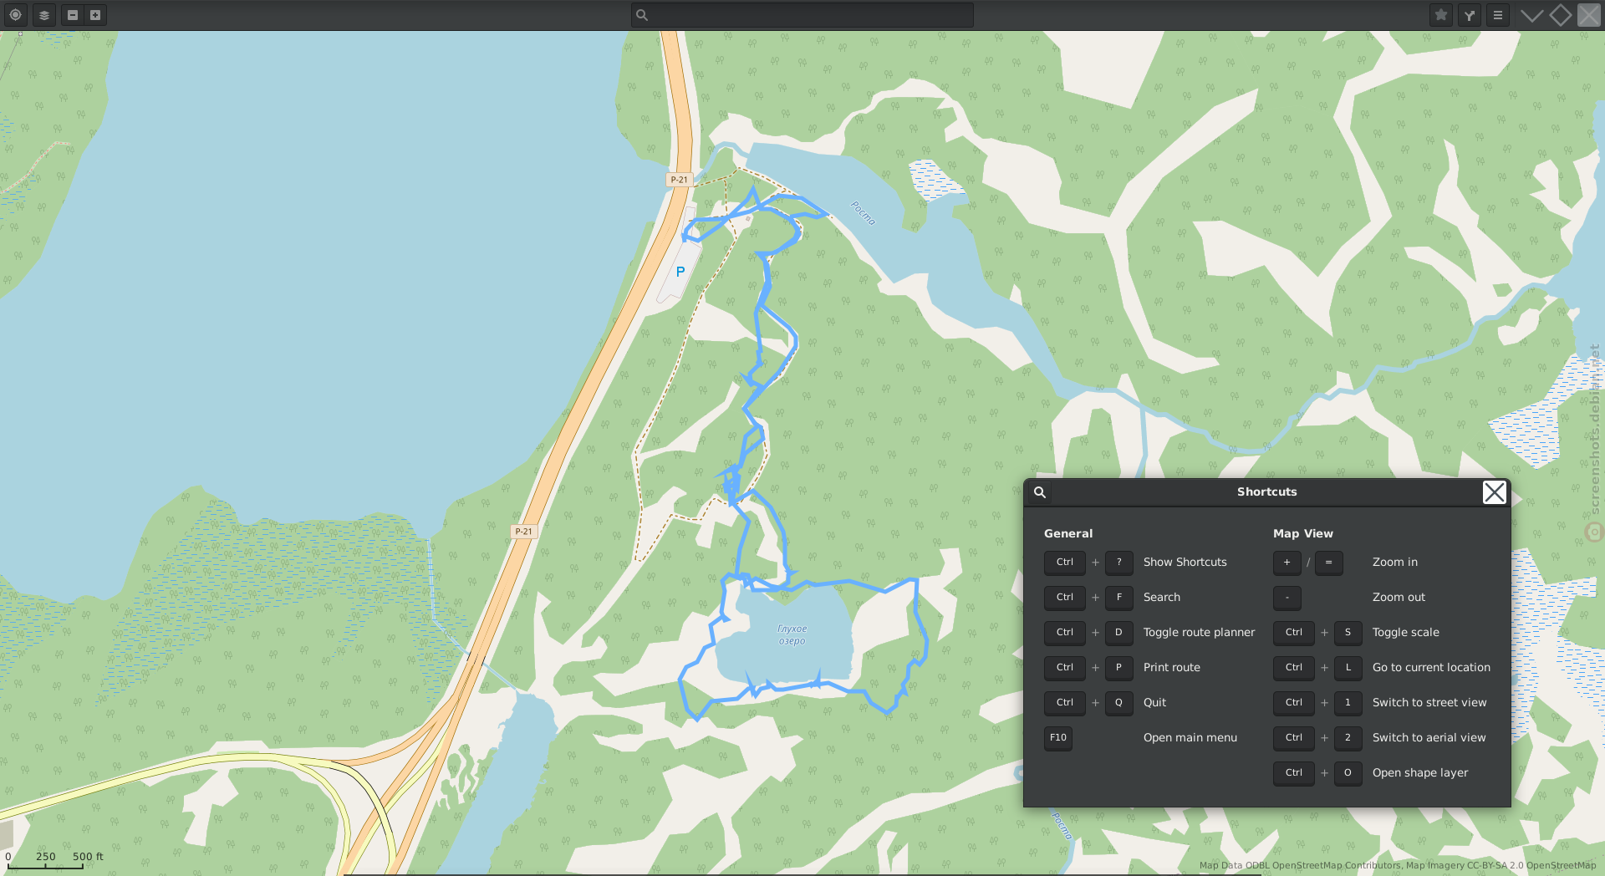Image resolution: width=1605 pixels, height=876 pixels.
Task: Minimize the Maps window
Action: click(x=1531, y=15)
